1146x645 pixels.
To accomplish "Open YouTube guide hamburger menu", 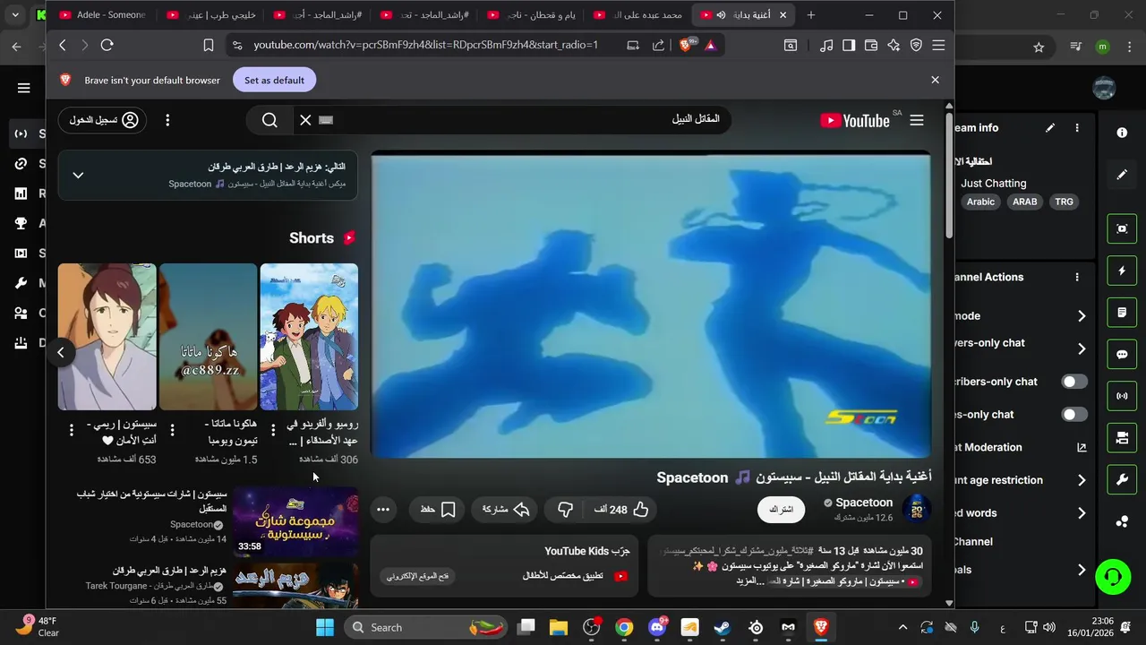I will pos(917,120).
